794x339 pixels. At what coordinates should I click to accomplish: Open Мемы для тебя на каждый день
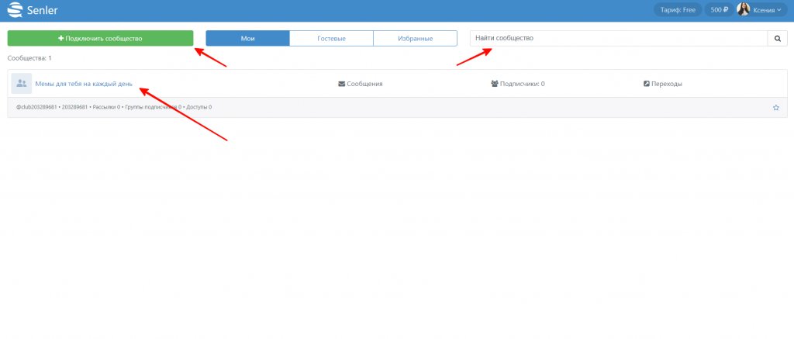click(89, 83)
